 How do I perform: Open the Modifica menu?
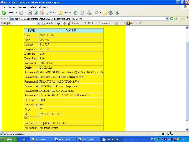(11, 7)
